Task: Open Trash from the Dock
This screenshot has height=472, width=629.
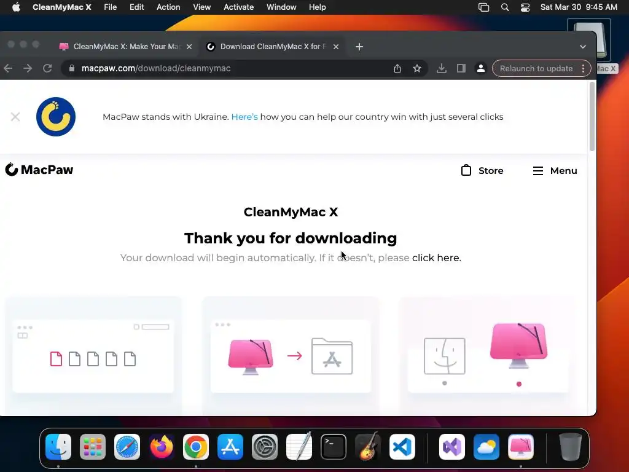Action: tap(571, 447)
